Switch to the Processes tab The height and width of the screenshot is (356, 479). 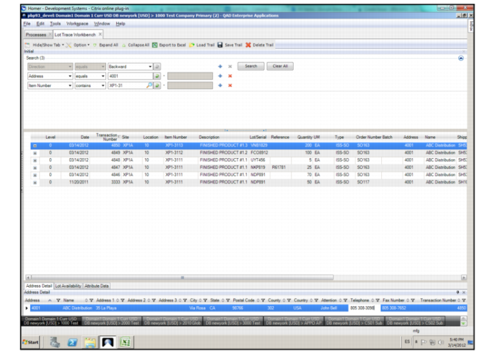(x=36, y=34)
